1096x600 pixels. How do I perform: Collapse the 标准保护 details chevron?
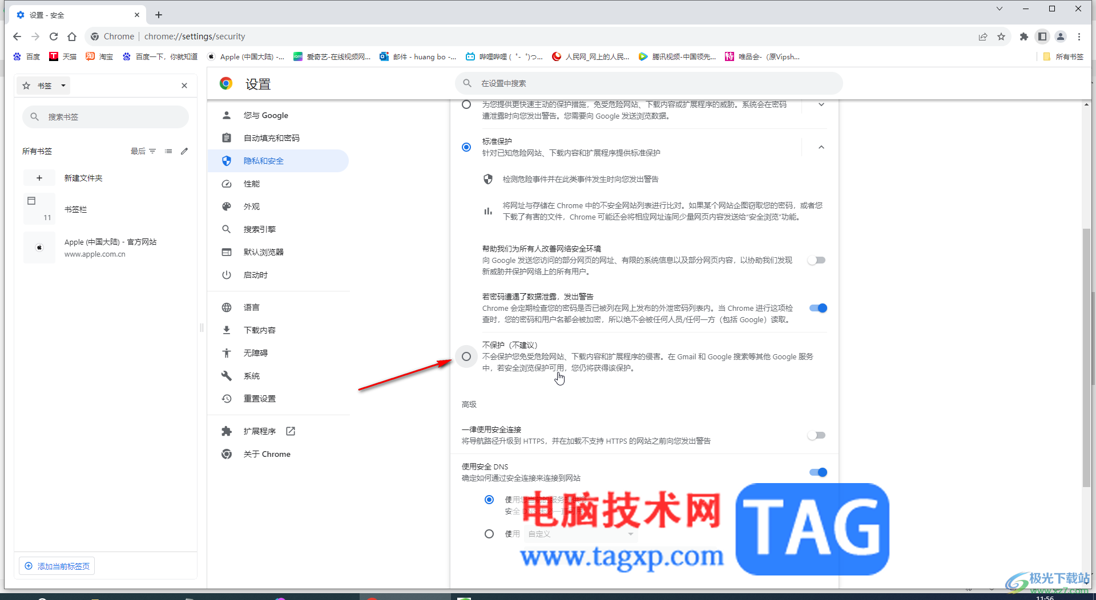click(821, 147)
